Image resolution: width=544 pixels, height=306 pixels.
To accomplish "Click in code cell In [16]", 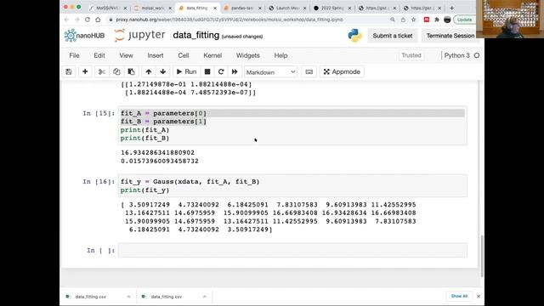I will [x=292, y=185].
